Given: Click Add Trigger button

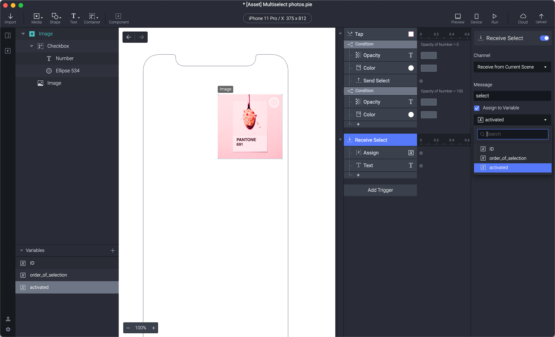Looking at the screenshot, I should [380, 190].
